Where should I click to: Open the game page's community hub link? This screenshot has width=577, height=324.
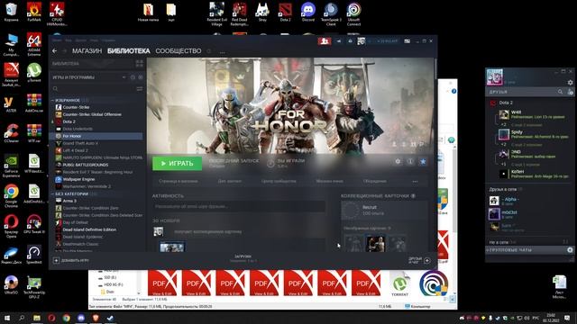point(279,181)
